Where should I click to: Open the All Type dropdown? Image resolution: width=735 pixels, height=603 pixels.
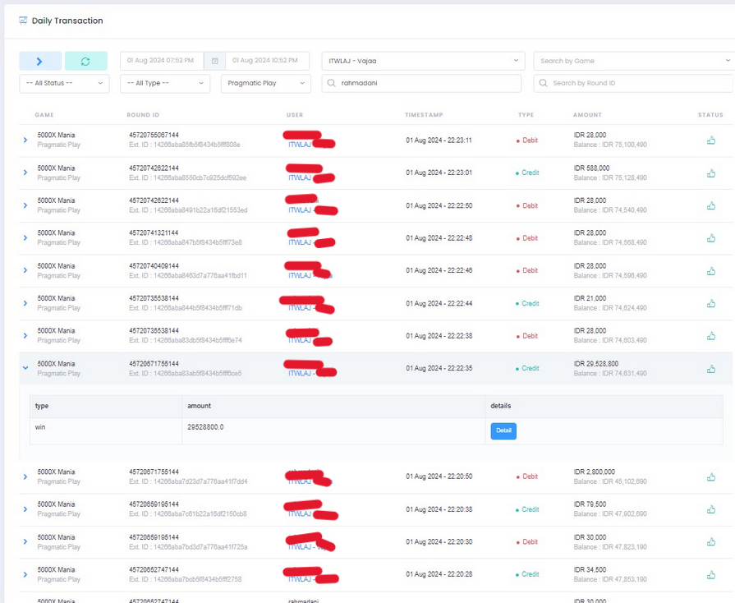(x=165, y=83)
